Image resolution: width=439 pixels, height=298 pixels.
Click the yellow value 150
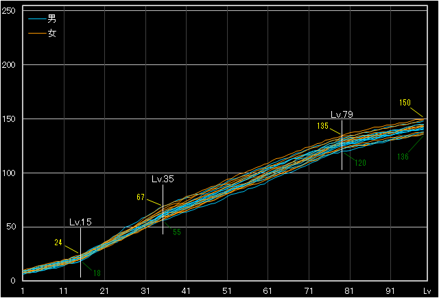(405, 103)
